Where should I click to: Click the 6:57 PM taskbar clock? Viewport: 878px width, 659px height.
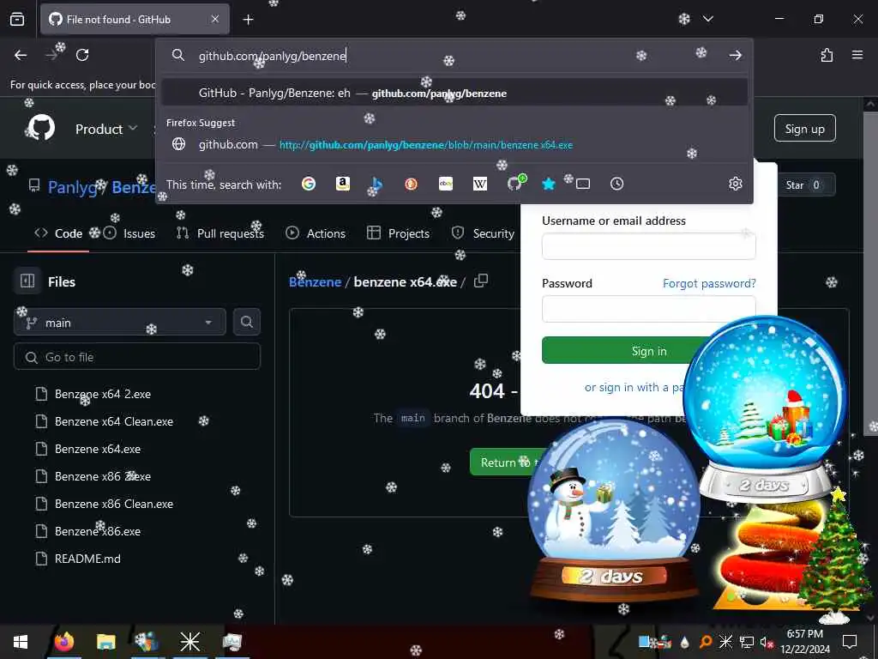[805, 642]
